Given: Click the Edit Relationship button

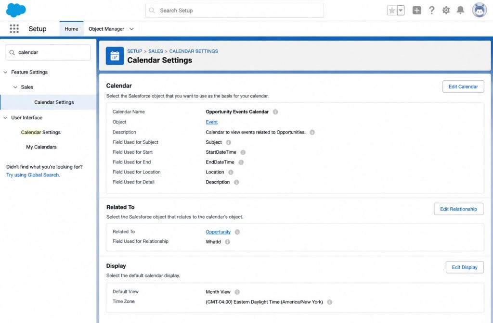Looking at the screenshot, I should pos(458,209).
